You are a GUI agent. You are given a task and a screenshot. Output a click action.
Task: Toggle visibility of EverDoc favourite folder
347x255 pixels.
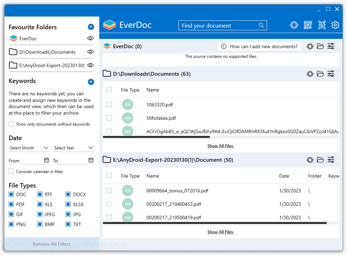point(90,39)
